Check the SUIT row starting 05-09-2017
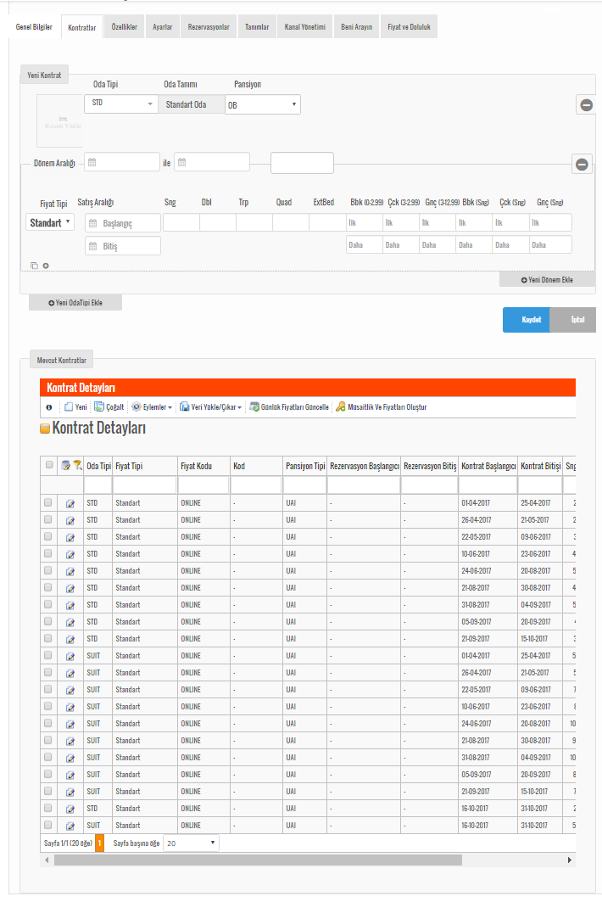This screenshot has height=902, width=602. (48, 774)
